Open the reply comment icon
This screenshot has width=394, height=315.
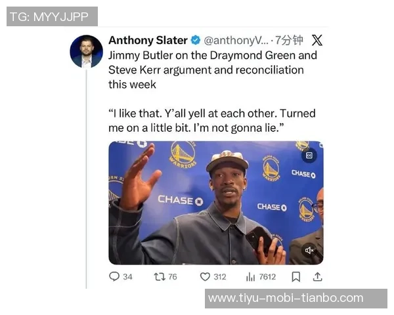(114, 276)
